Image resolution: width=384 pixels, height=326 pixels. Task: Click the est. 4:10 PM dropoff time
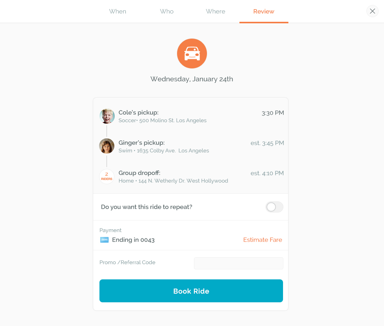[267, 173]
